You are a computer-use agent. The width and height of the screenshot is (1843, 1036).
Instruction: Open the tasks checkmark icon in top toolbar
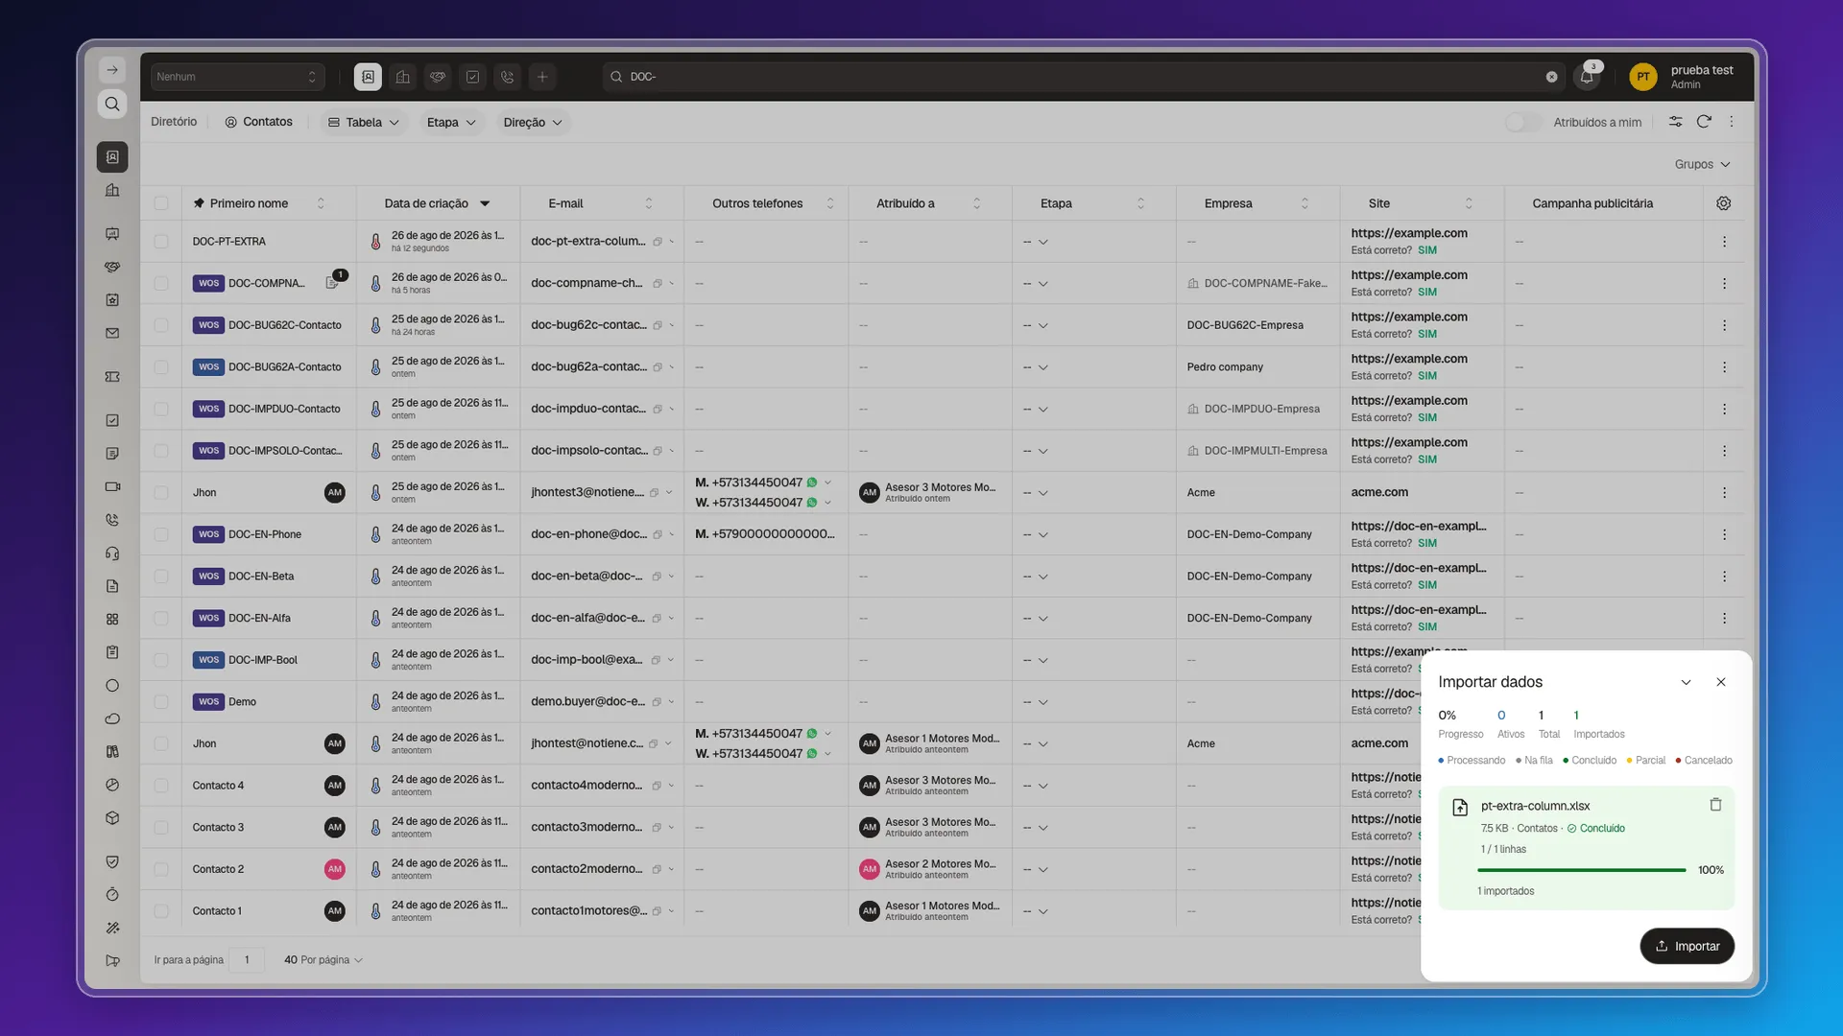[x=472, y=77]
